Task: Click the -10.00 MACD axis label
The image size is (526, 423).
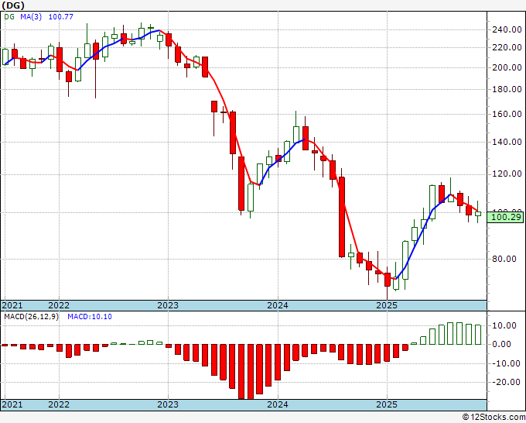Action: click(505, 363)
